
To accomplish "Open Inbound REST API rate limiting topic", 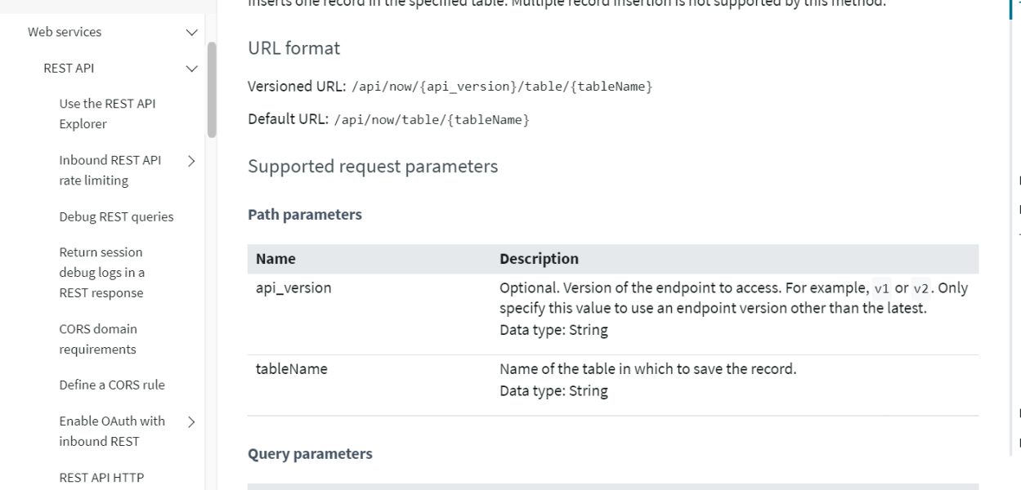I will 110,171.
